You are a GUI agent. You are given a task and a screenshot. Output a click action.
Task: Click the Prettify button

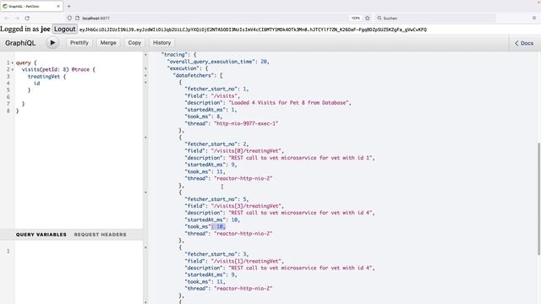pyautogui.click(x=79, y=43)
